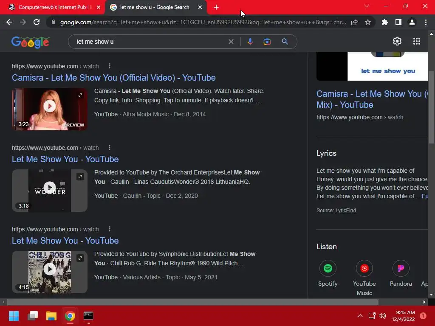The height and width of the screenshot is (326, 435).
Task: Go to Google home via the logo
Action: point(31,42)
